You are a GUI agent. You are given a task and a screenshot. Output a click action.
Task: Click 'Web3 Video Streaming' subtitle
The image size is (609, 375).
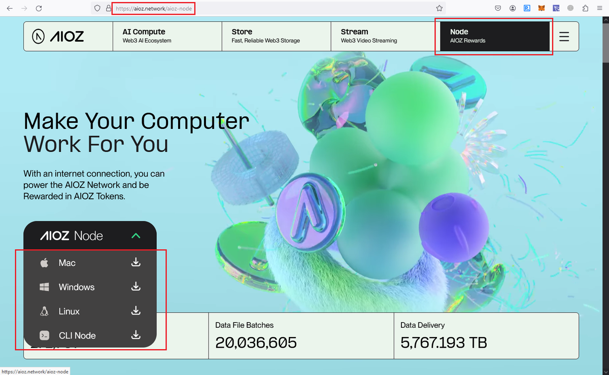point(369,41)
